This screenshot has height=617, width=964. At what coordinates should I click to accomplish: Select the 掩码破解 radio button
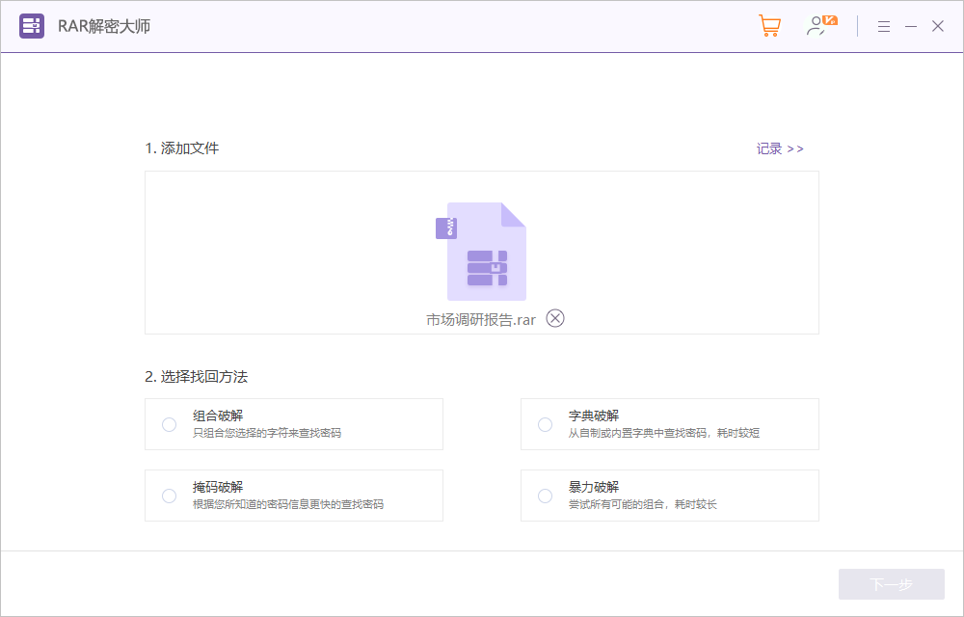click(x=170, y=496)
